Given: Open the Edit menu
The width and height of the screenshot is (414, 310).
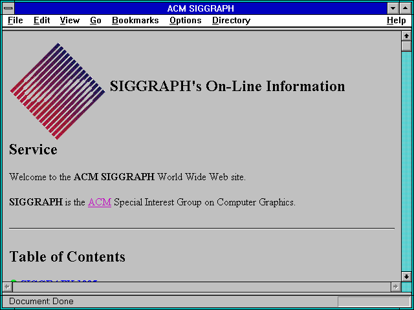Looking at the screenshot, I should tap(41, 21).
